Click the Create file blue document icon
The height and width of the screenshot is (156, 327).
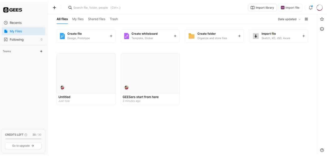[x=62, y=36]
